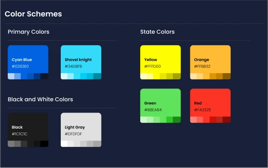Pick the lightest tint under Yellow
The height and width of the screenshot is (168, 268).
[x=144, y=76]
